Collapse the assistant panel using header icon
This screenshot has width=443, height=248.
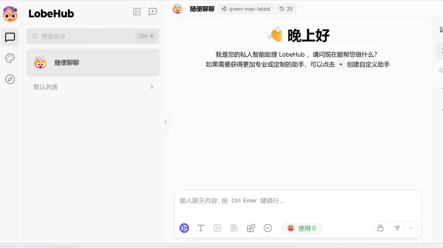click(x=137, y=11)
